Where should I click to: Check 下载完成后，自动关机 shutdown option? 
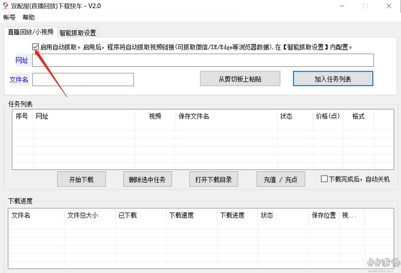click(324, 179)
